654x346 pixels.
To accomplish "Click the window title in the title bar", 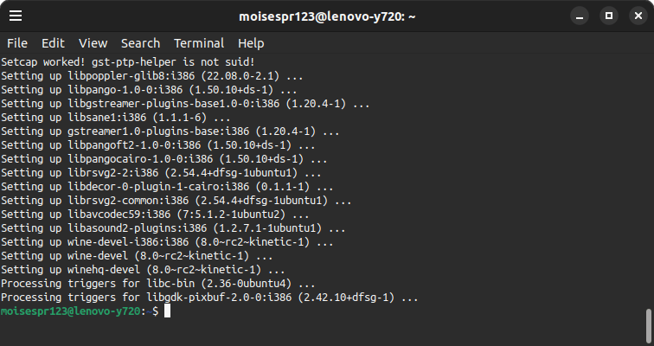I will pyautogui.click(x=326, y=16).
